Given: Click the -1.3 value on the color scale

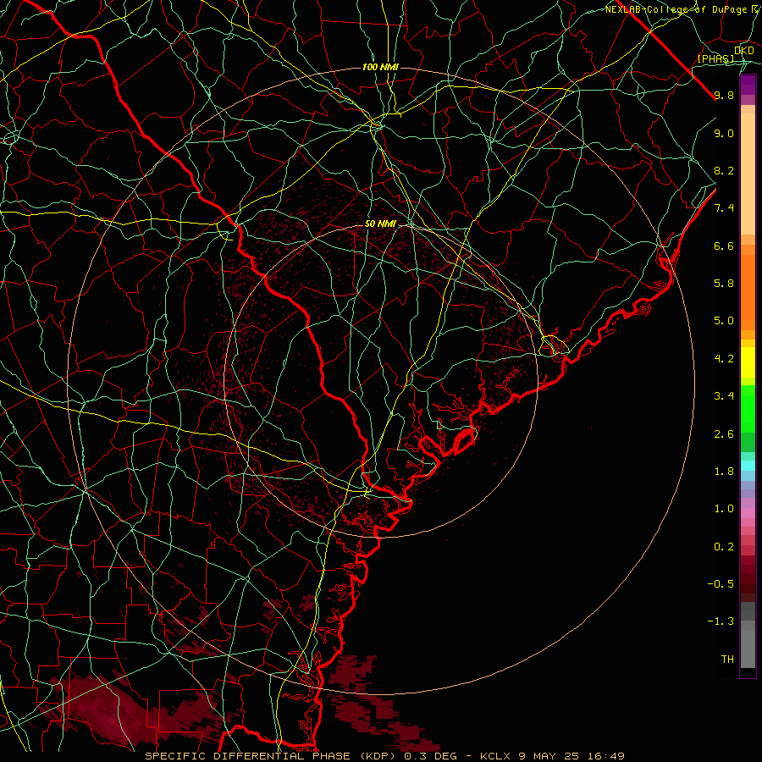Looking at the screenshot, I should click(721, 621).
